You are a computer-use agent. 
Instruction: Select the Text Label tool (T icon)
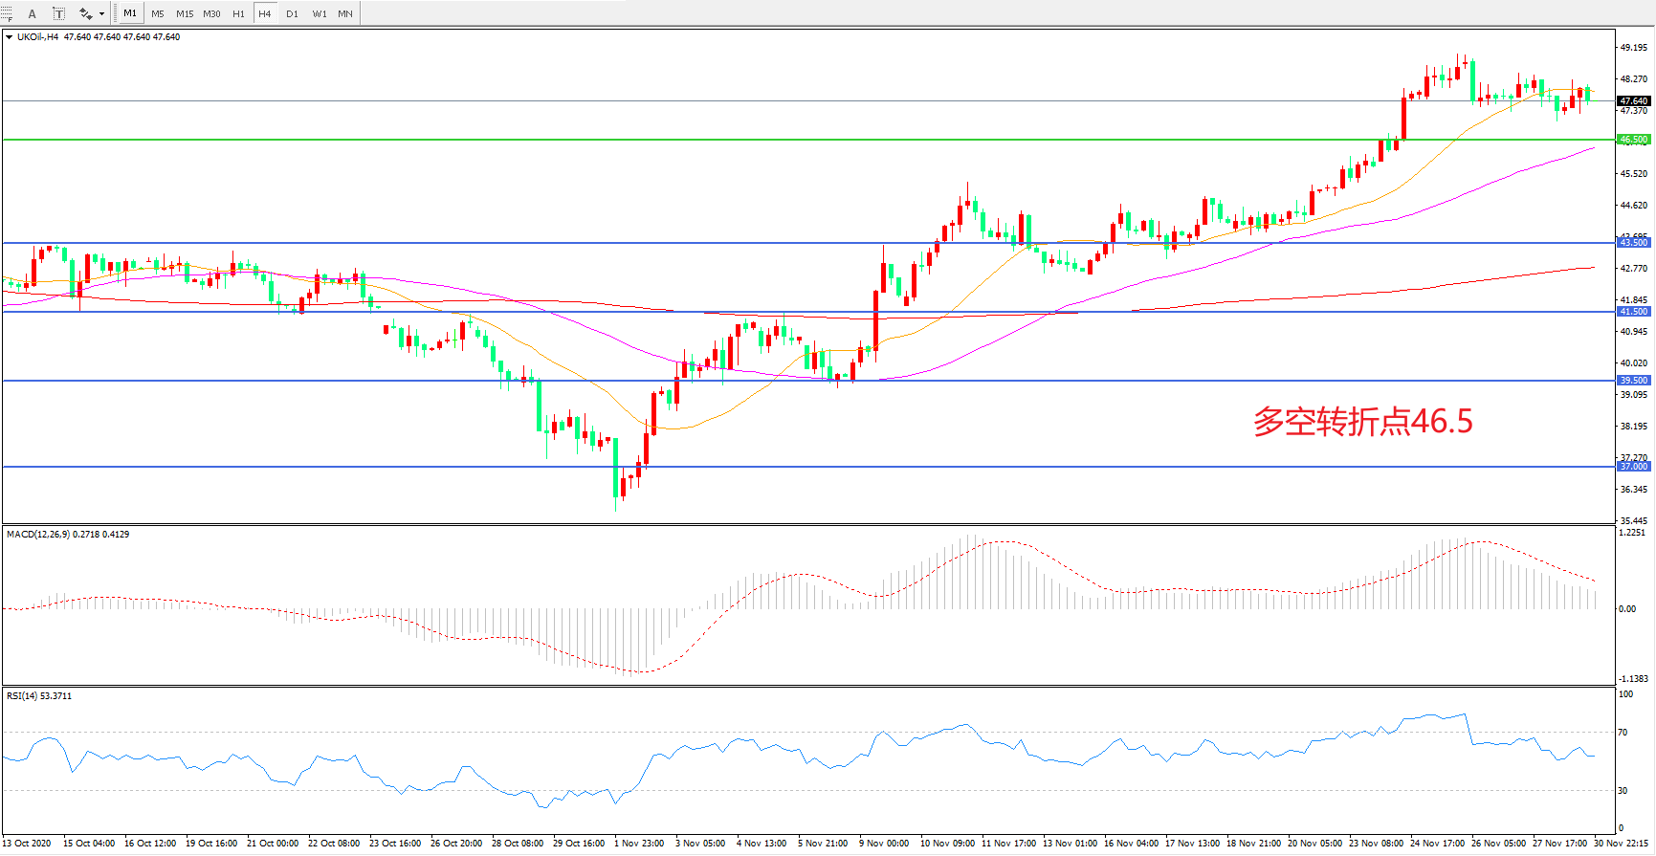pos(58,13)
